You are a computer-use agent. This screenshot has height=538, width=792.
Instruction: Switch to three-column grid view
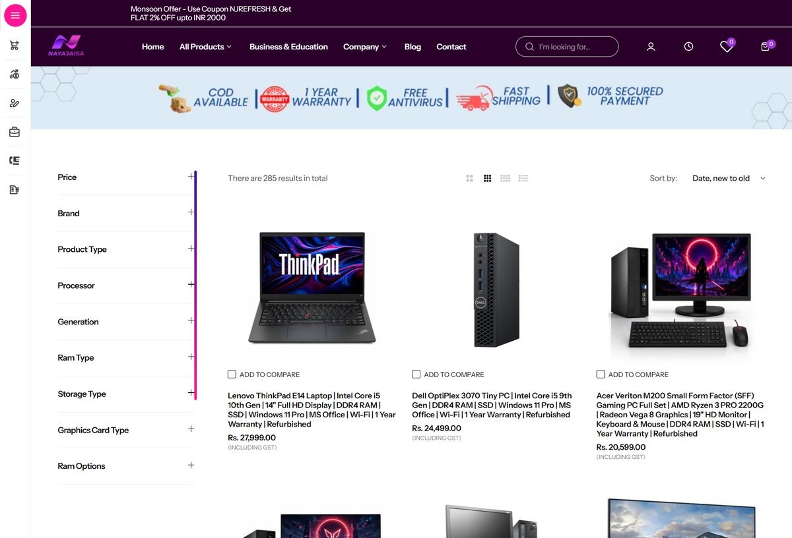[x=487, y=178]
